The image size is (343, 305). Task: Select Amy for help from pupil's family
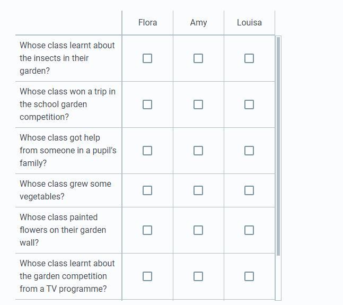(198, 151)
